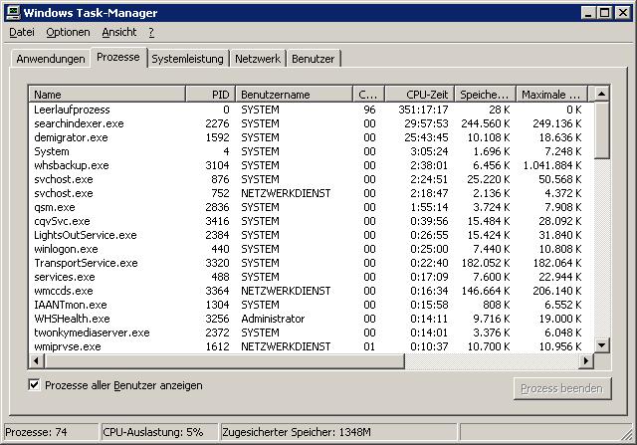
Task: Select the System process row
Action: click(312, 151)
